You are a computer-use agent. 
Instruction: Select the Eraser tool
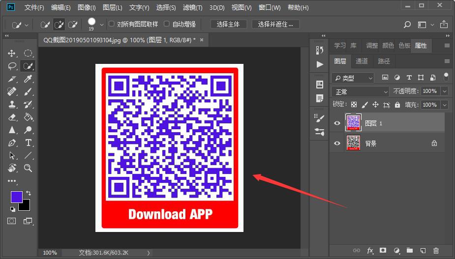(x=12, y=117)
